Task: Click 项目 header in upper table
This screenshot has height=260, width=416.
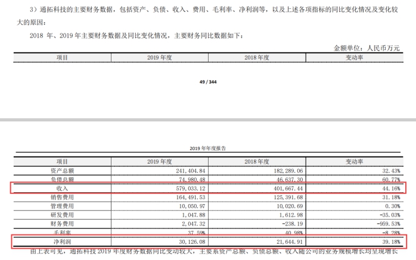Action: 62,58
